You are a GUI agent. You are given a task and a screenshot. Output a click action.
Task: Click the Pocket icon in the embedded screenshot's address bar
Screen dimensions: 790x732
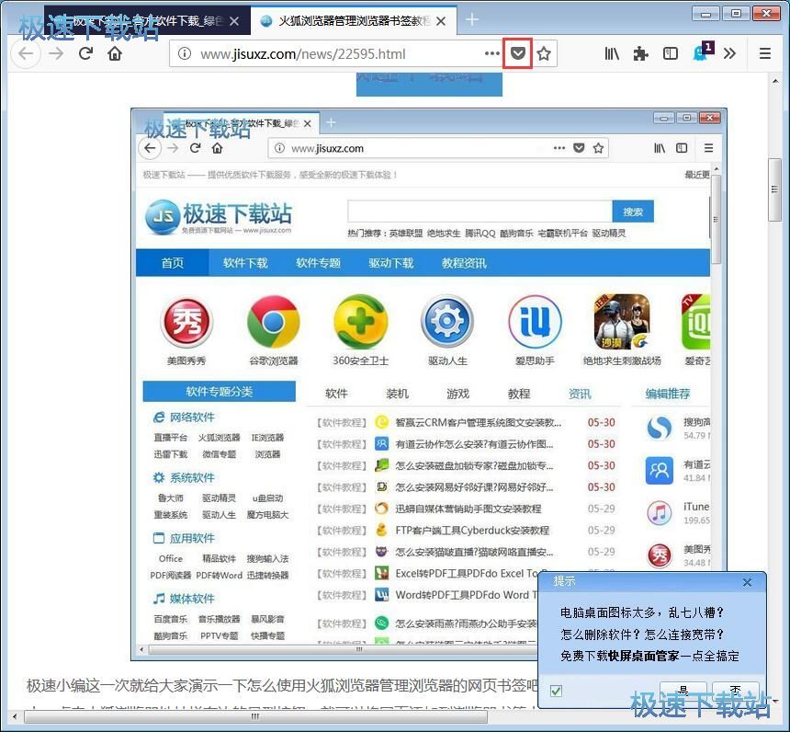[579, 148]
